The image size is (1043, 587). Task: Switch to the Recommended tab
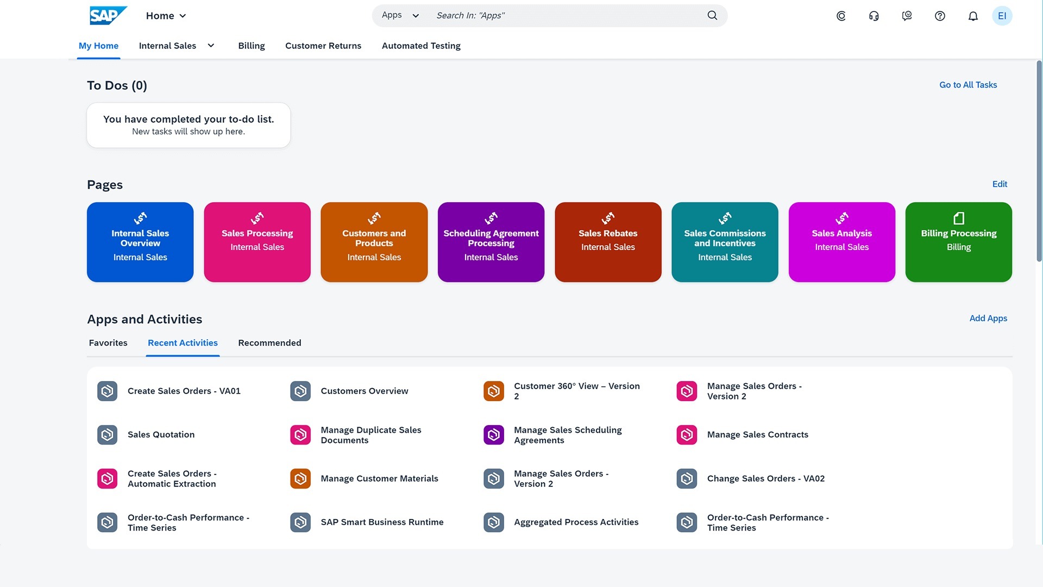click(x=269, y=343)
